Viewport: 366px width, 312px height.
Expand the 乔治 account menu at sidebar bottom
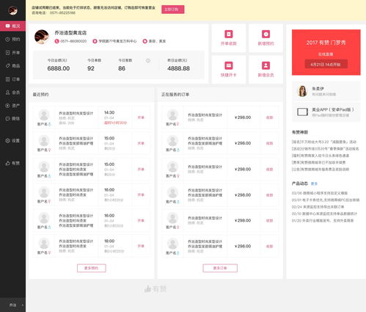coord(12,305)
